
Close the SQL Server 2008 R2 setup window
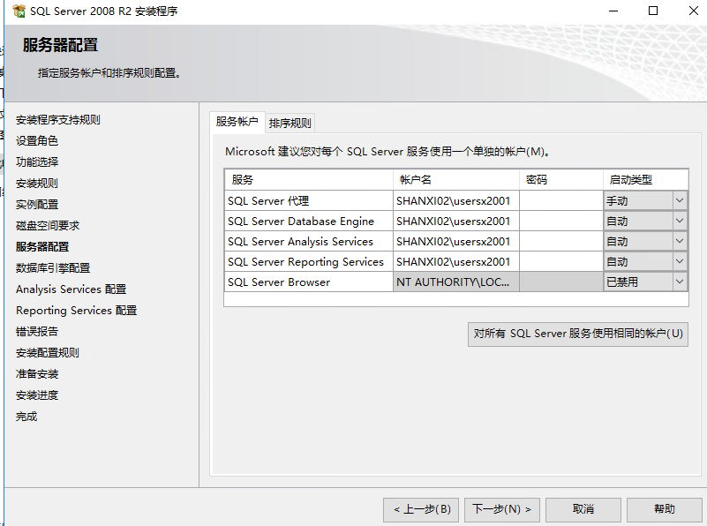click(694, 11)
